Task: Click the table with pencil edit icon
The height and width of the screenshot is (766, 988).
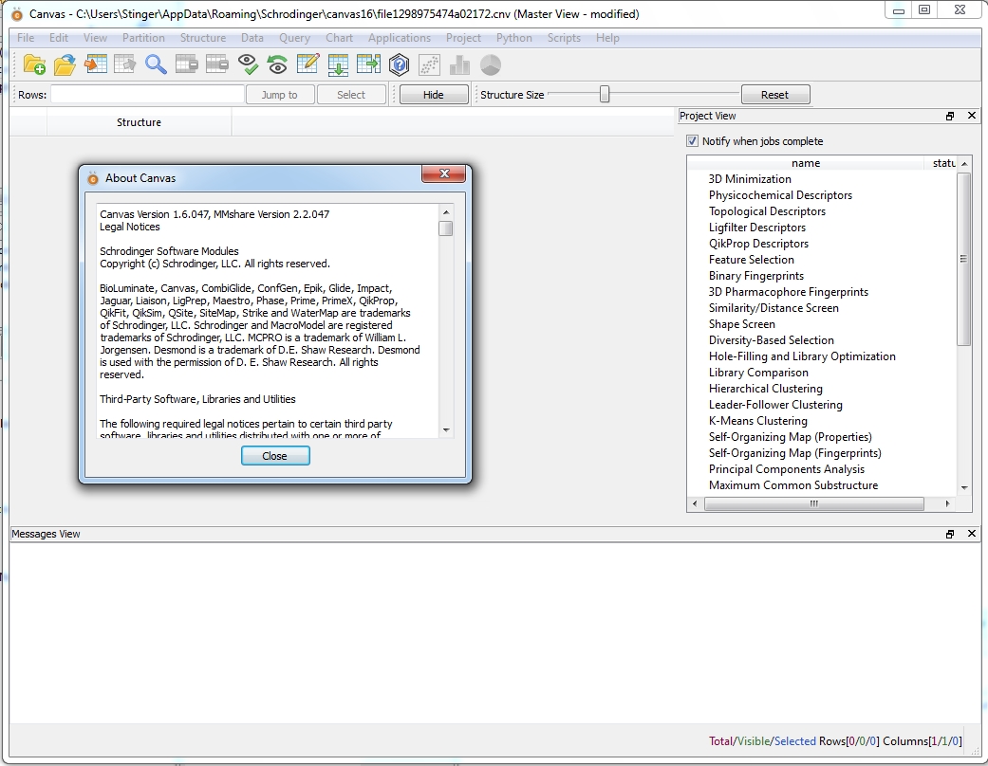Action: click(308, 64)
